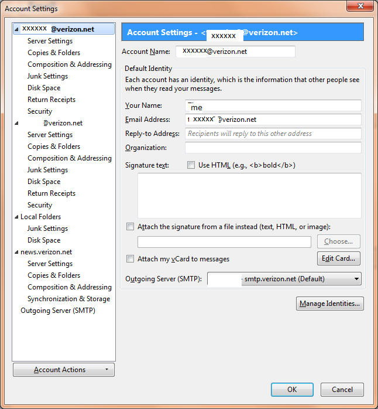The height and width of the screenshot is (409, 378).
Task: Open Copies & Folders under first verizon account
Action: coord(54,53)
